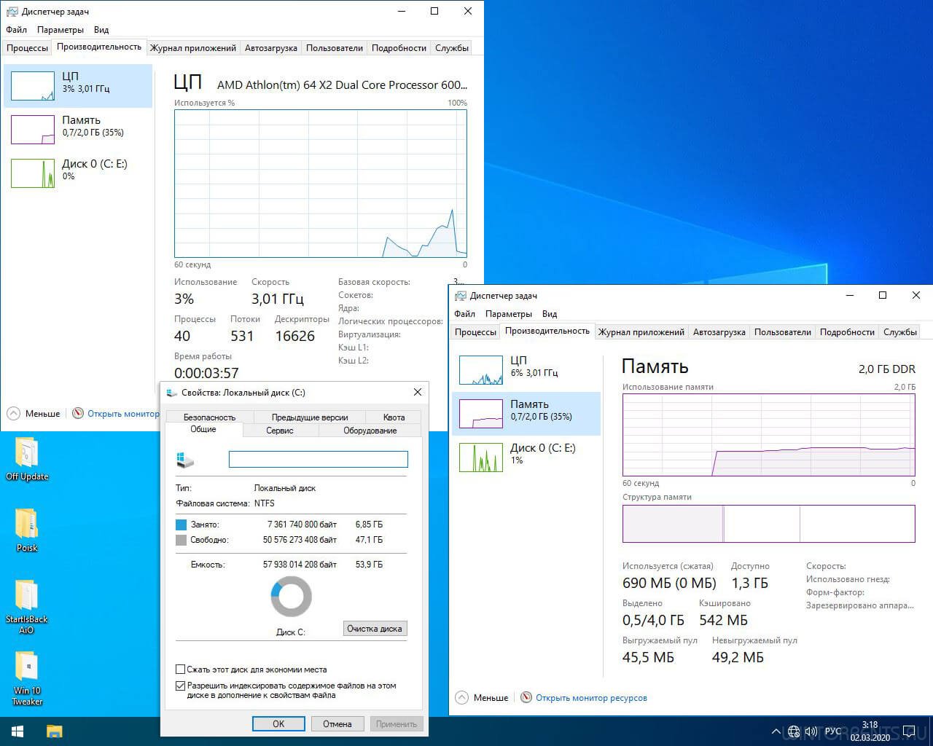
Task: Open Пользователи tab in back window
Action: click(x=335, y=48)
